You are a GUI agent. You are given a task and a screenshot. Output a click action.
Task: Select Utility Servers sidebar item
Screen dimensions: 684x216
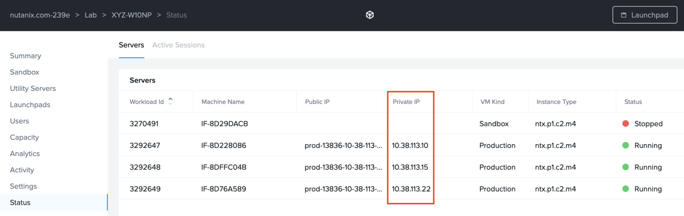33,88
